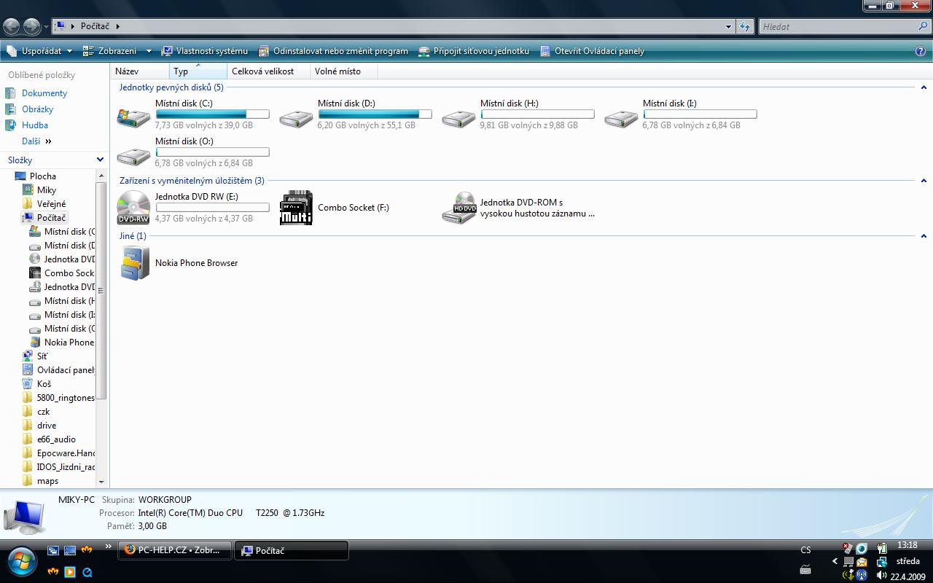Select the Místní disk (C:) drive icon
Screen dimensions: 933x583
[134, 117]
